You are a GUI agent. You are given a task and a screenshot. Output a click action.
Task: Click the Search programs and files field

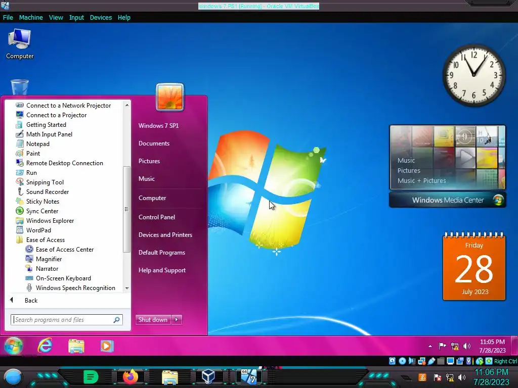pyautogui.click(x=66, y=320)
